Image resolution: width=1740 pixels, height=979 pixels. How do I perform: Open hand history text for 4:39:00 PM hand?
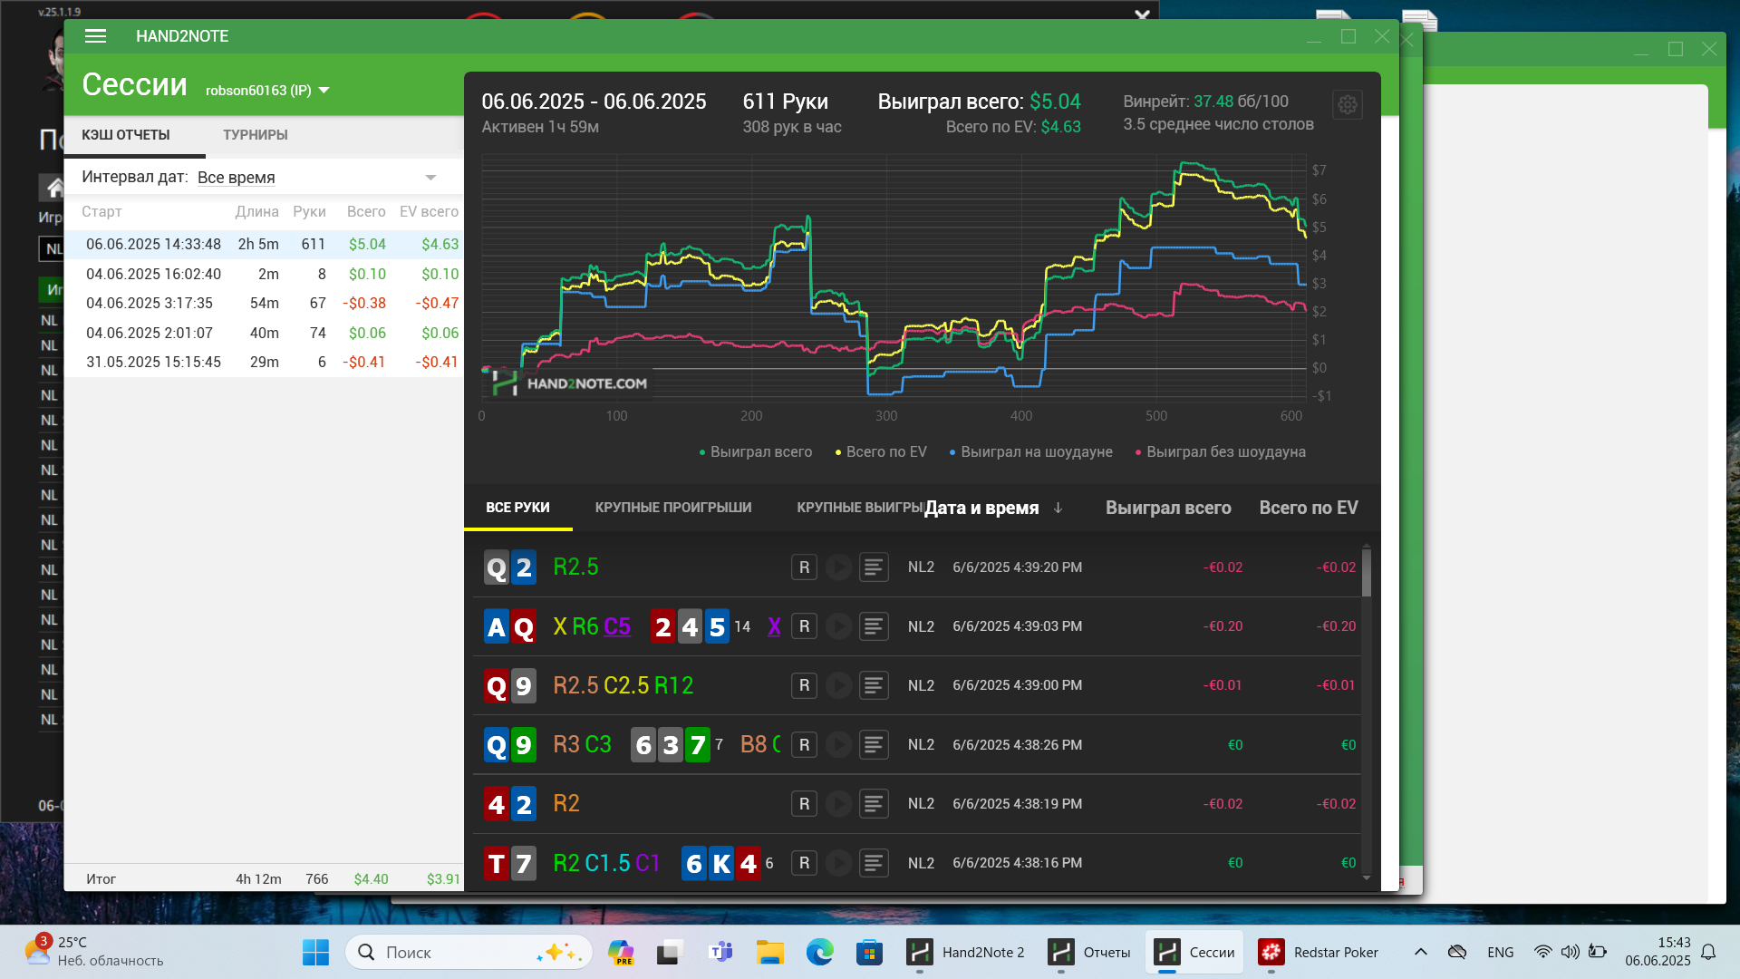[874, 685]
